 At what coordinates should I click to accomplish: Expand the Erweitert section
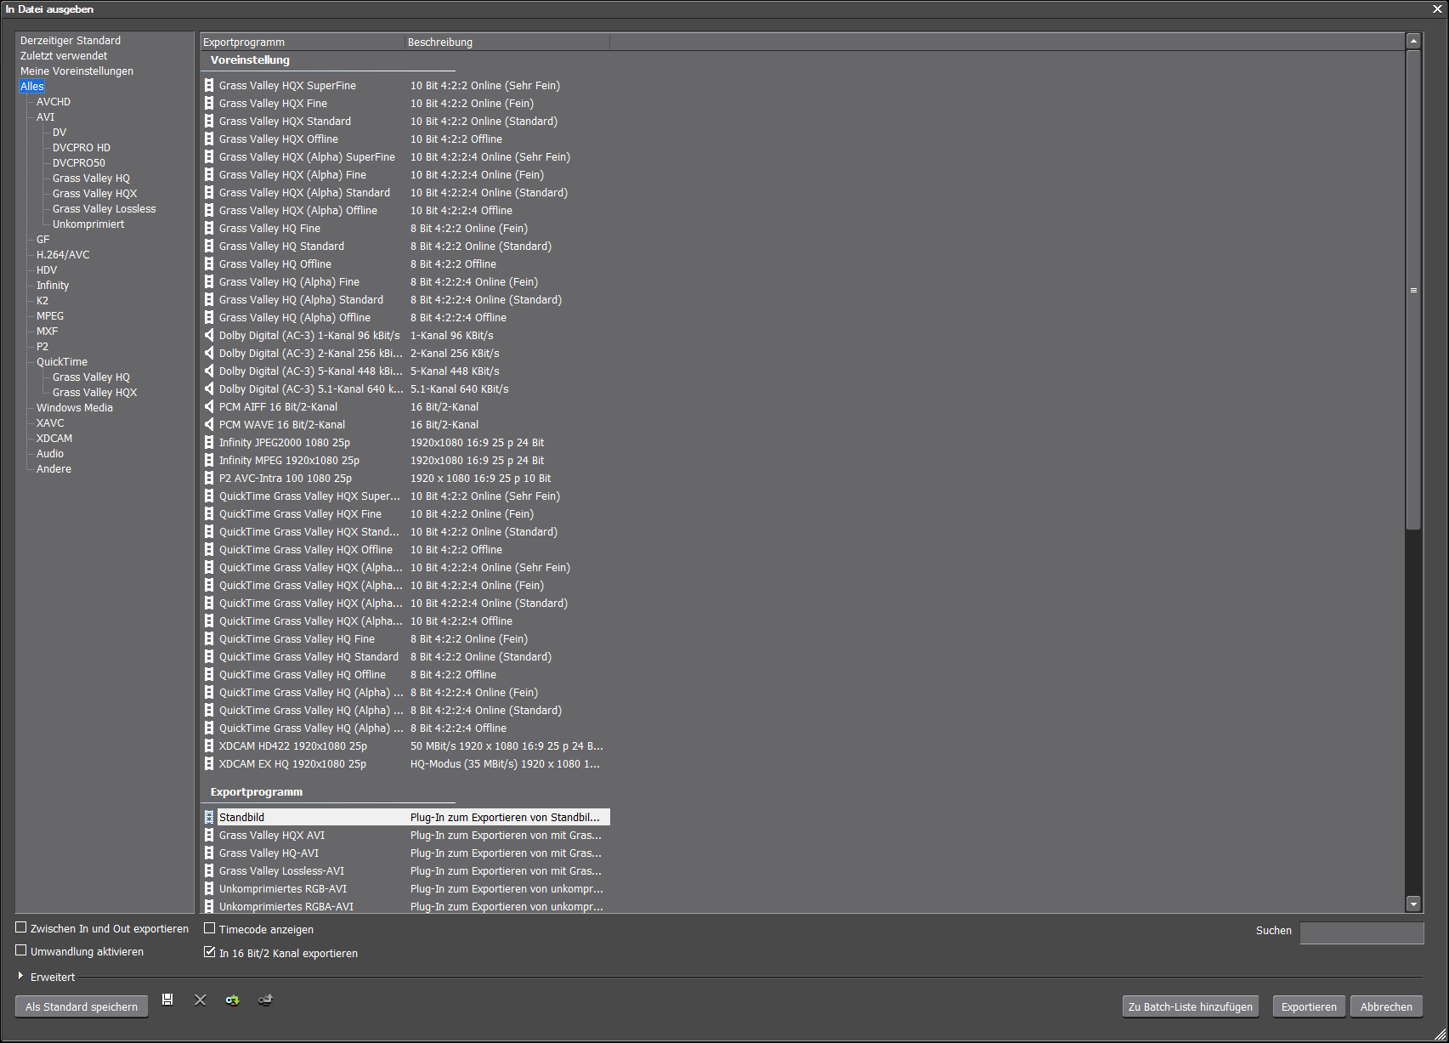(20, 976)
